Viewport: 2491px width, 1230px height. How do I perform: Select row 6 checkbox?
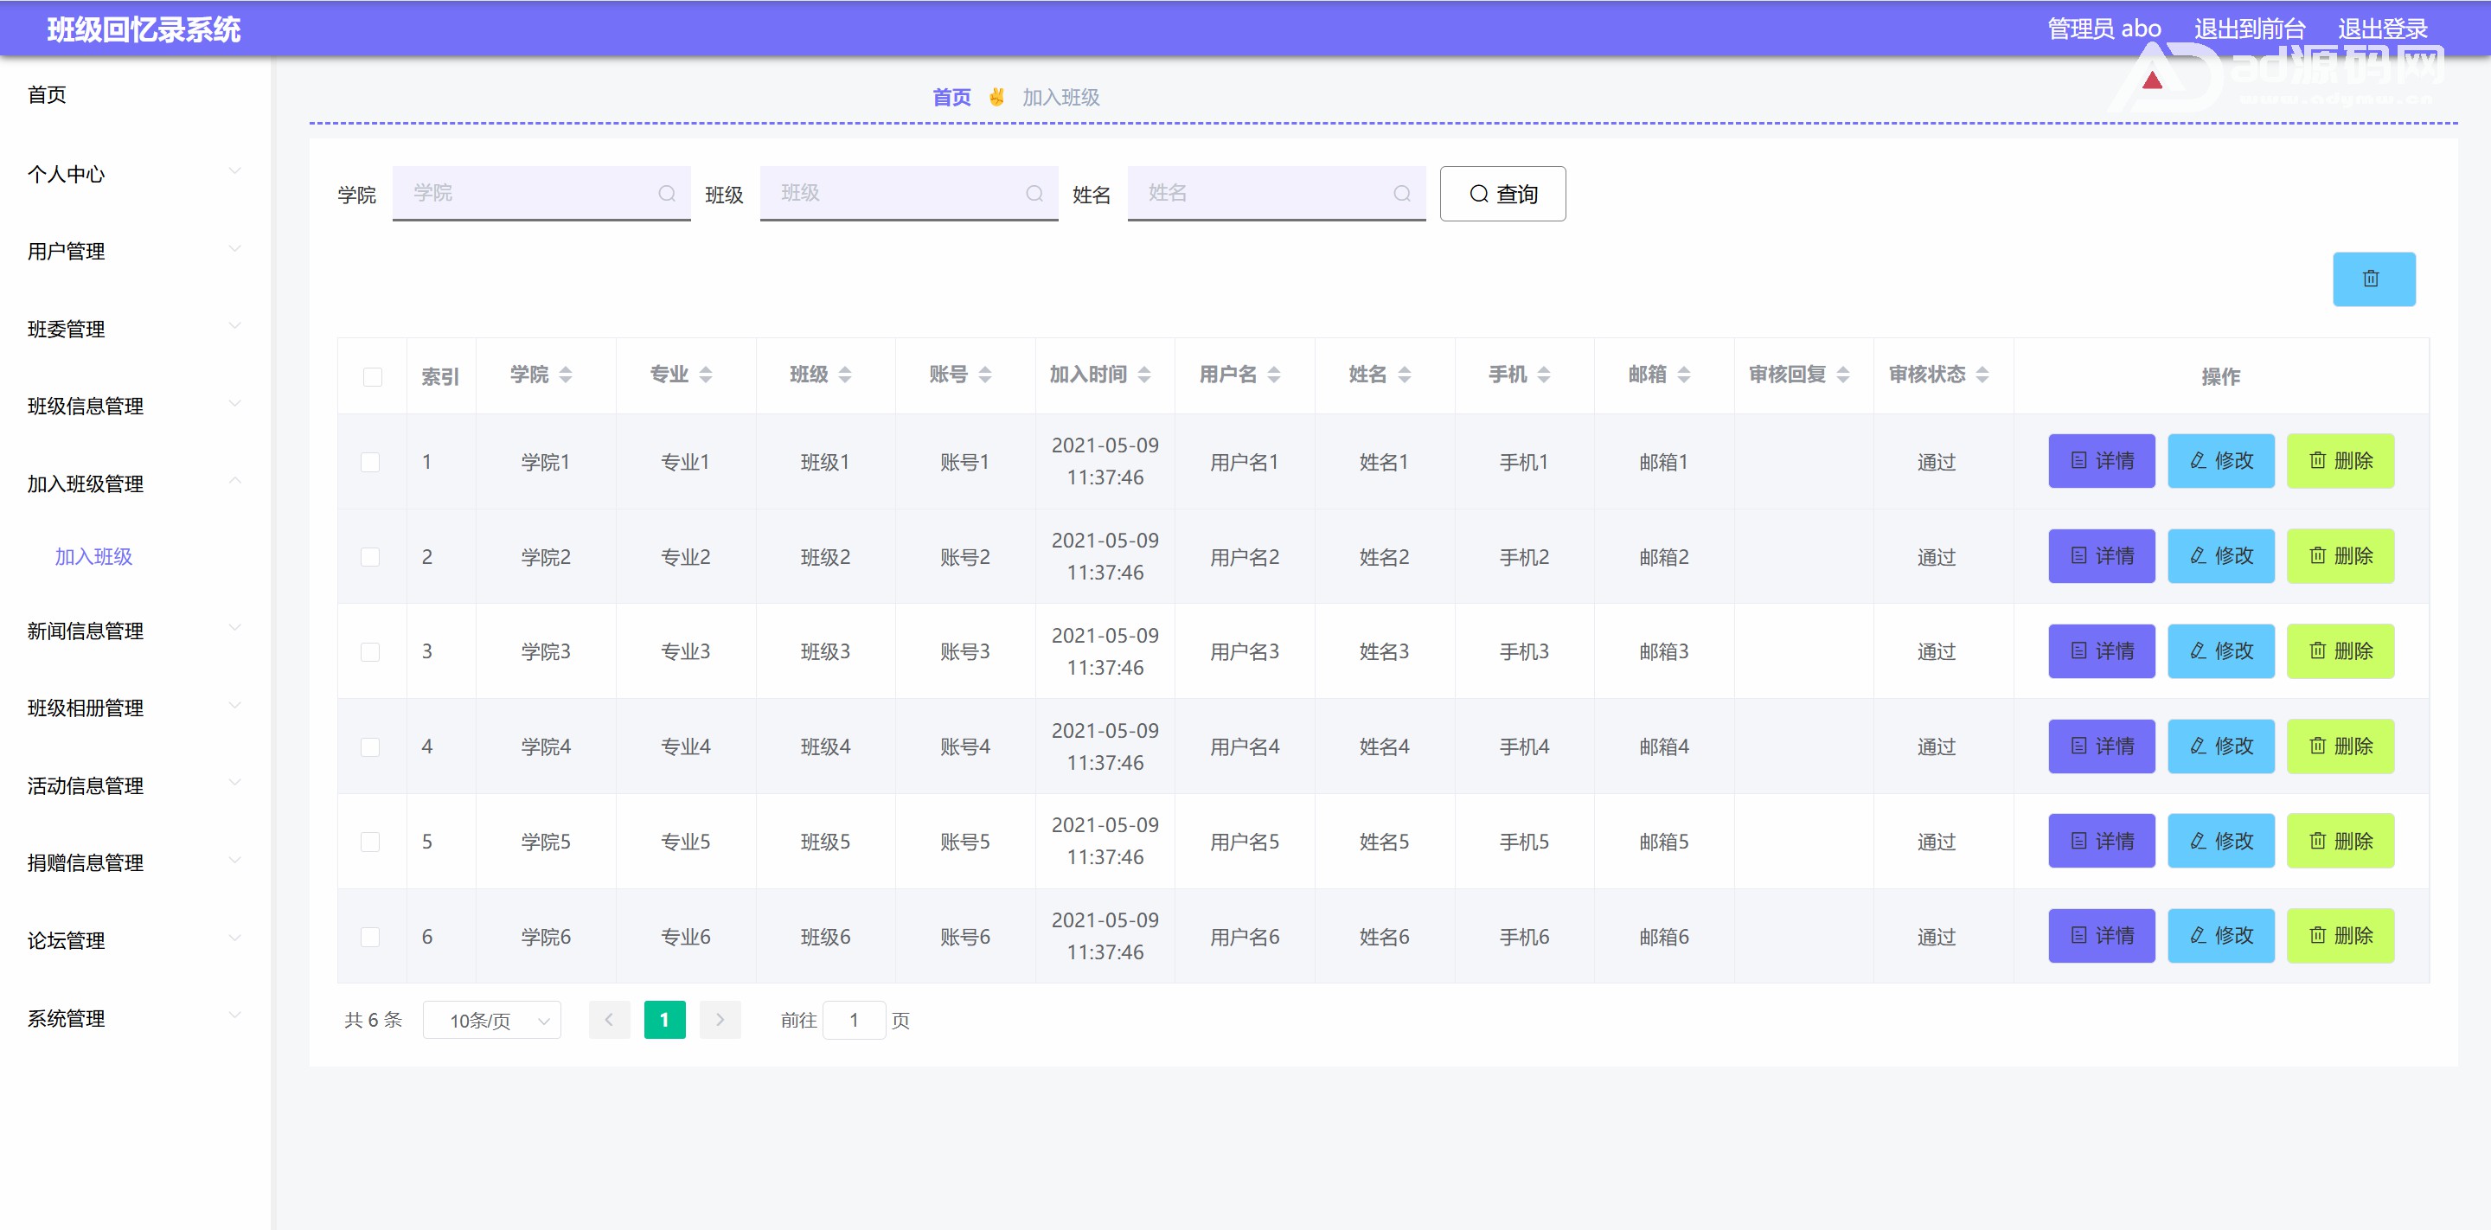click(370, 936)
